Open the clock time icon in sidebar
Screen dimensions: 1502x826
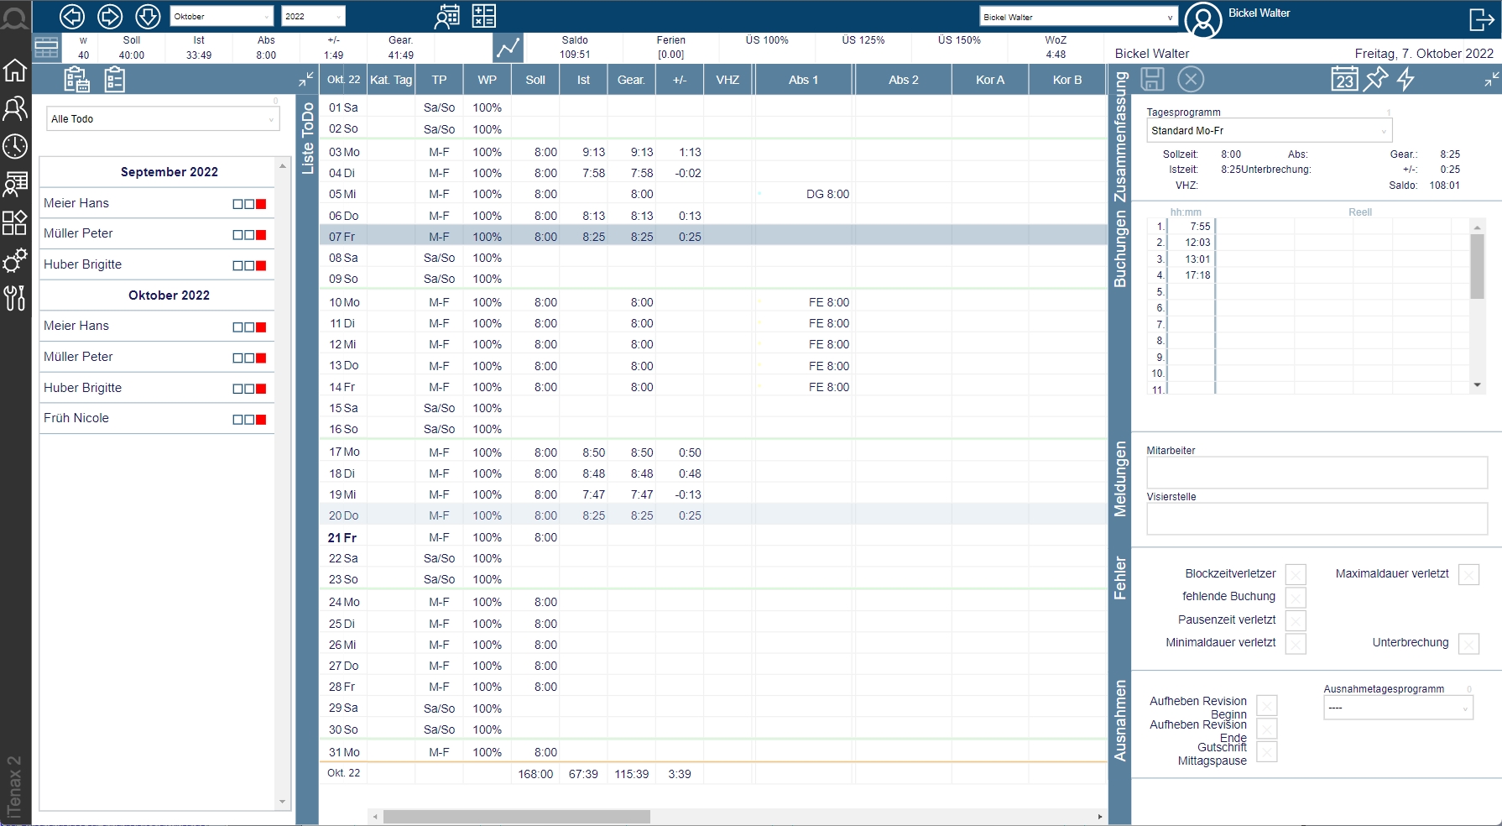tap(15, 146)
